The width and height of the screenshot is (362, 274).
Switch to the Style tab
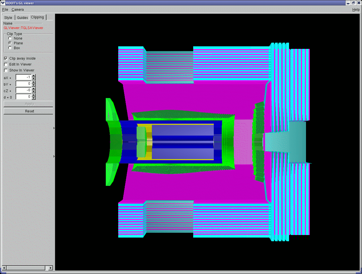tap(8, 18)
